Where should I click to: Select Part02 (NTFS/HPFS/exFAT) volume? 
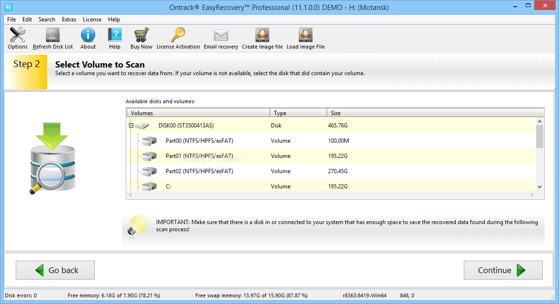[200, 171]
